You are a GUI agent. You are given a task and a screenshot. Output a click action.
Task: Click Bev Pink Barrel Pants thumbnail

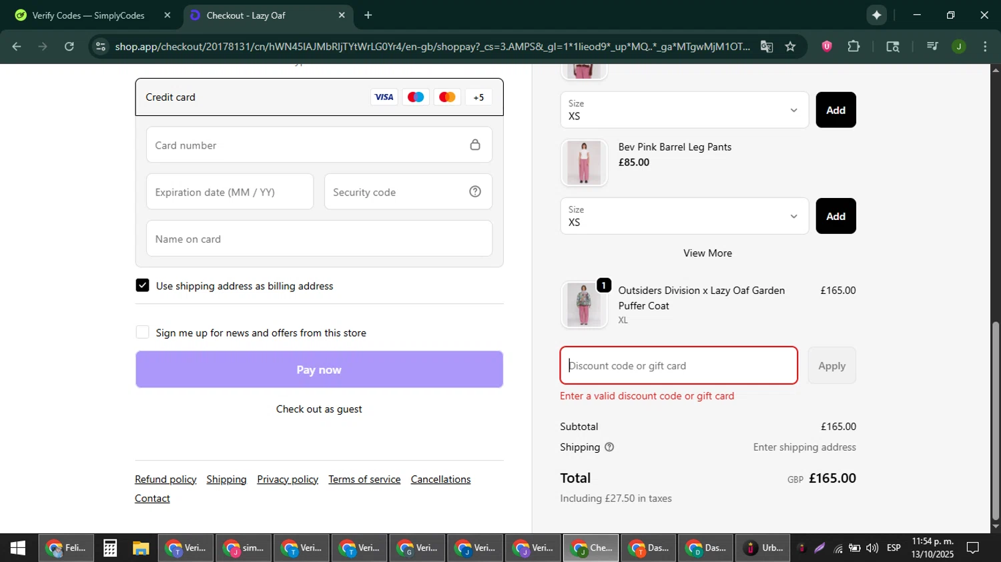pyautogui.click(x=584, y=163)
